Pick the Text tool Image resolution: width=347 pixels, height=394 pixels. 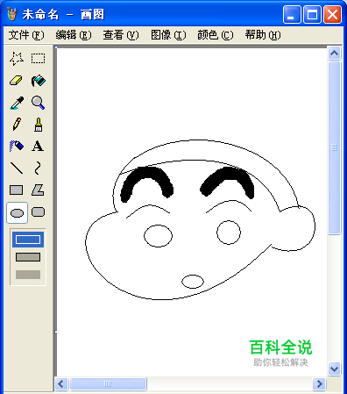[x=39, y=146]
